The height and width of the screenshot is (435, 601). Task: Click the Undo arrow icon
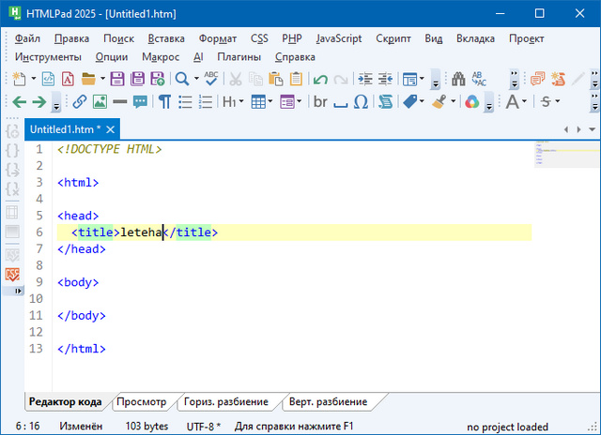[x=321, y=79]
